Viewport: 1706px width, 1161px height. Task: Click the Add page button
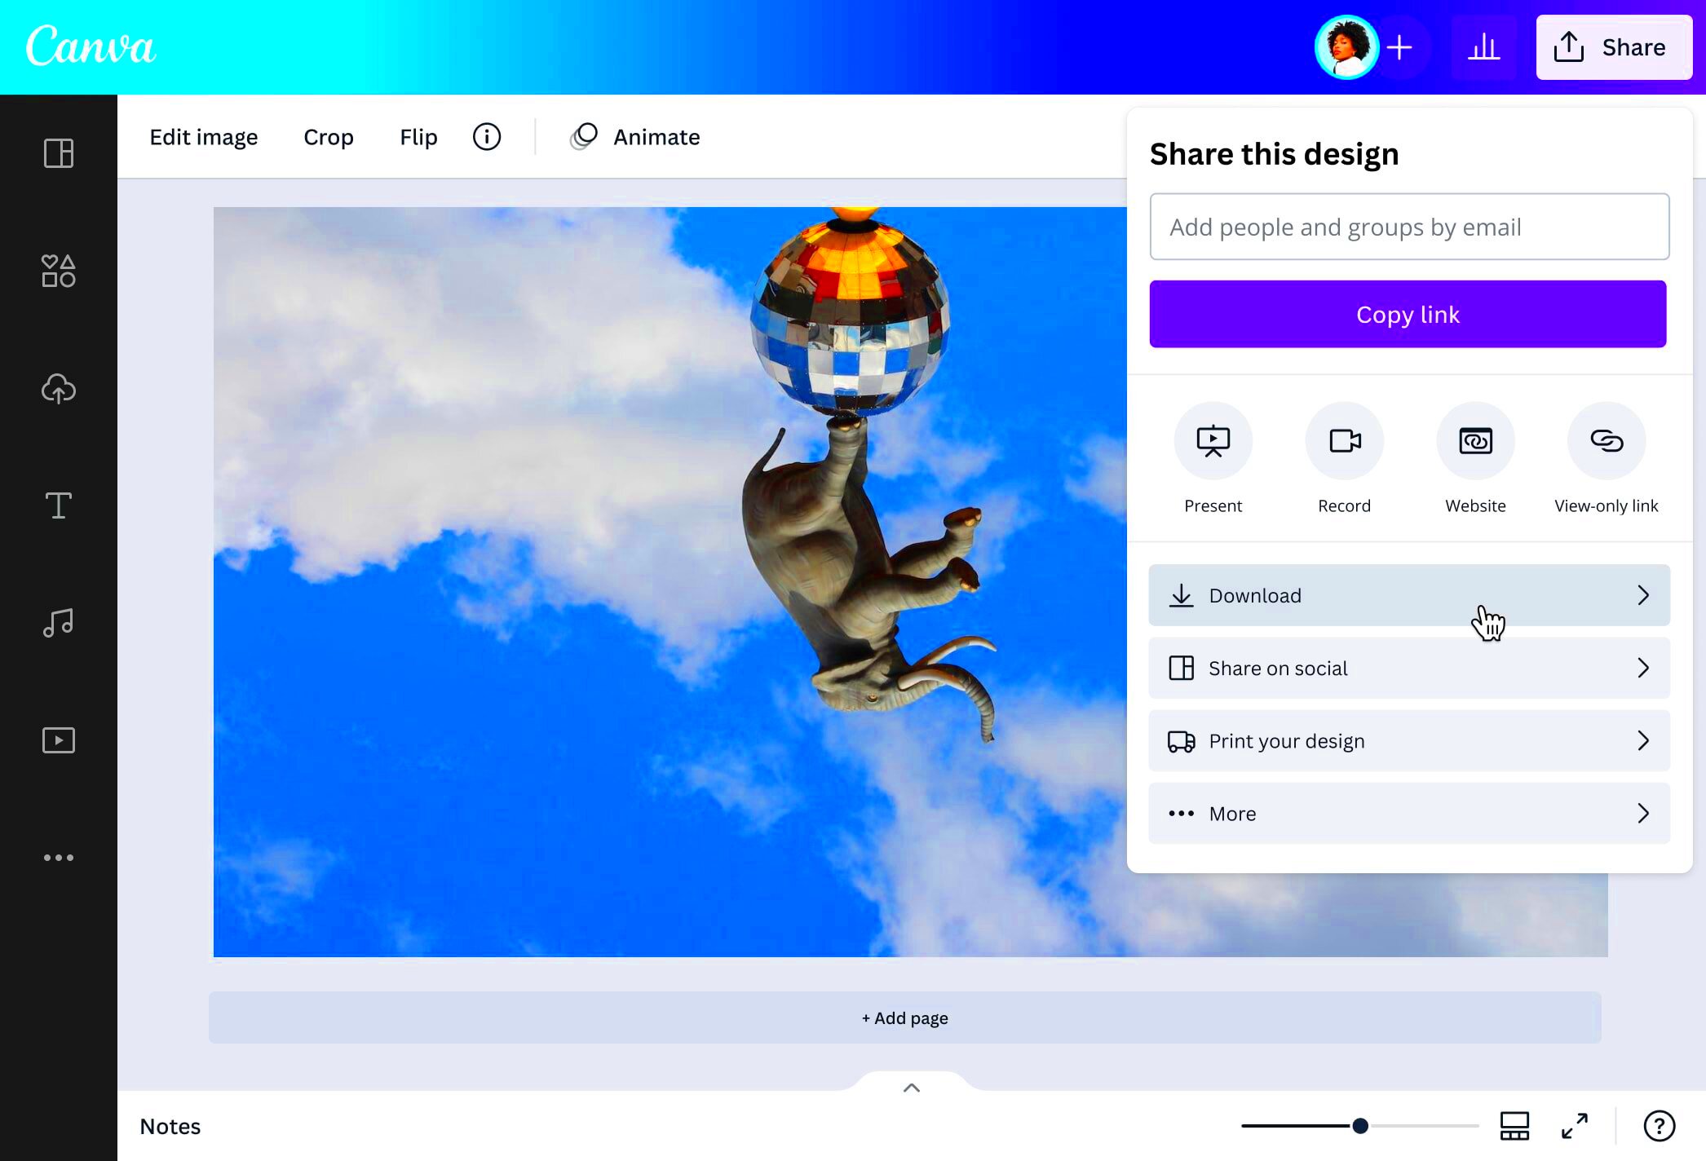pos(904,1018)
